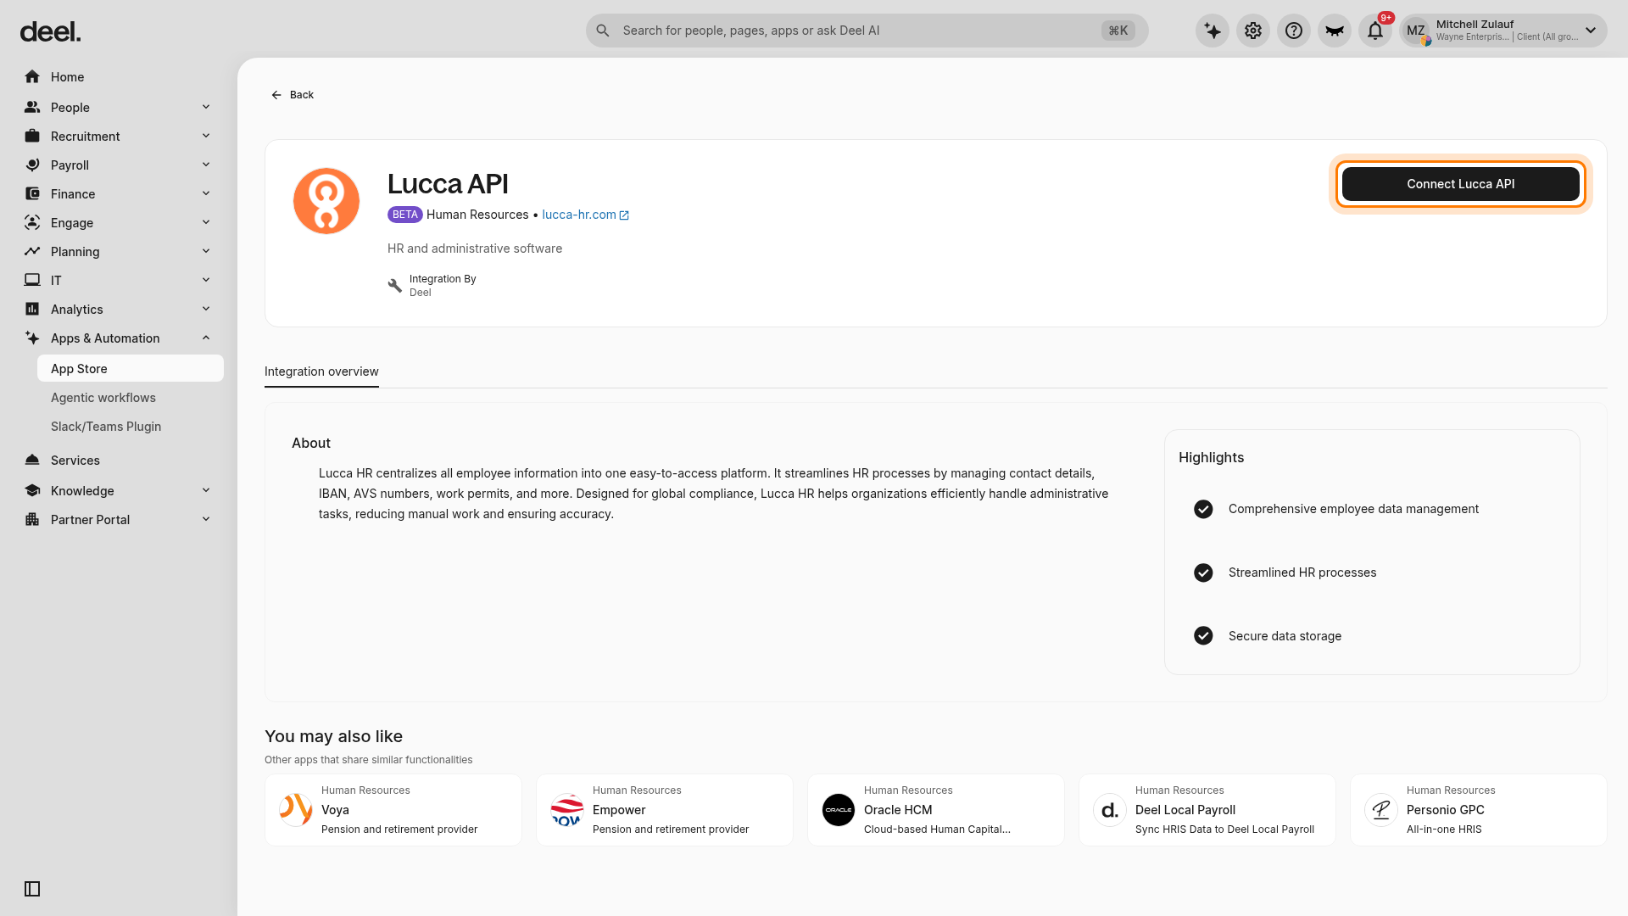Open the Voya app card

[x=393, y=810]
